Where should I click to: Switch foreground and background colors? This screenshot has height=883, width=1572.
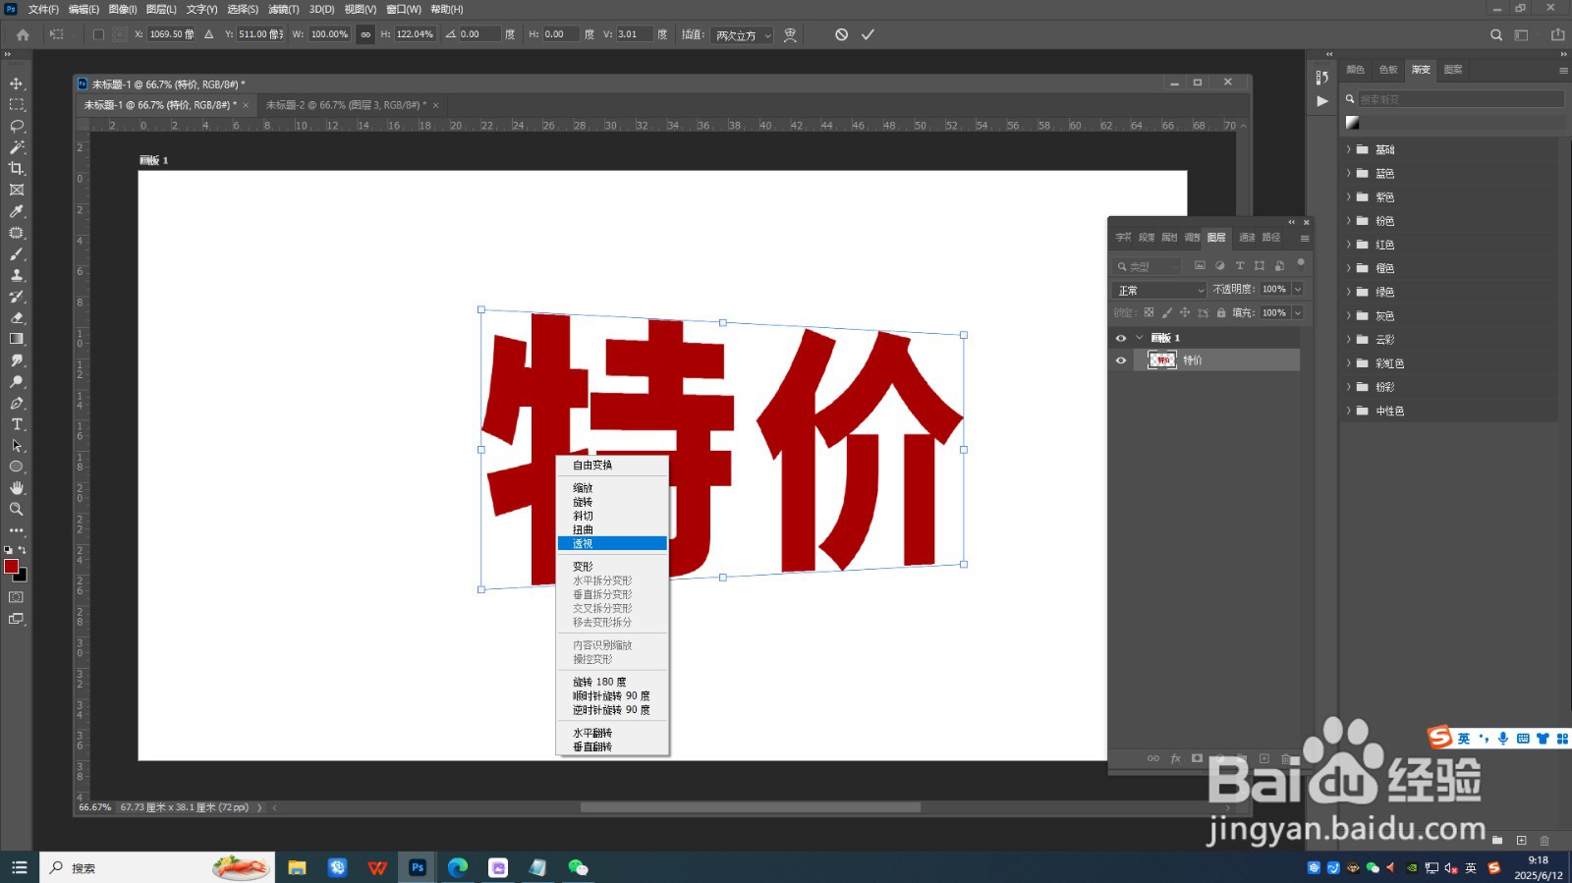(23, 550)
